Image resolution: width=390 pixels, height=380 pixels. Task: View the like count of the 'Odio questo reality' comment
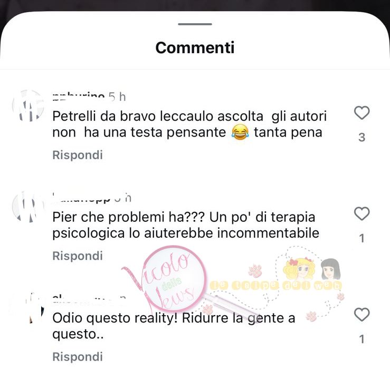click(362, 339)
